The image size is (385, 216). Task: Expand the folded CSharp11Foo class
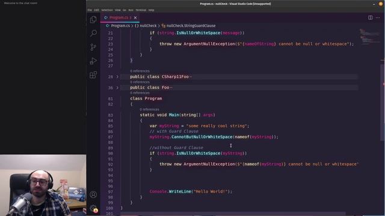pos(117,77)
